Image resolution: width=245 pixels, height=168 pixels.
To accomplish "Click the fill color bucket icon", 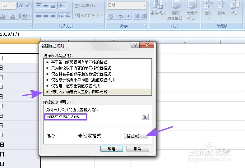I will (3, 16).
